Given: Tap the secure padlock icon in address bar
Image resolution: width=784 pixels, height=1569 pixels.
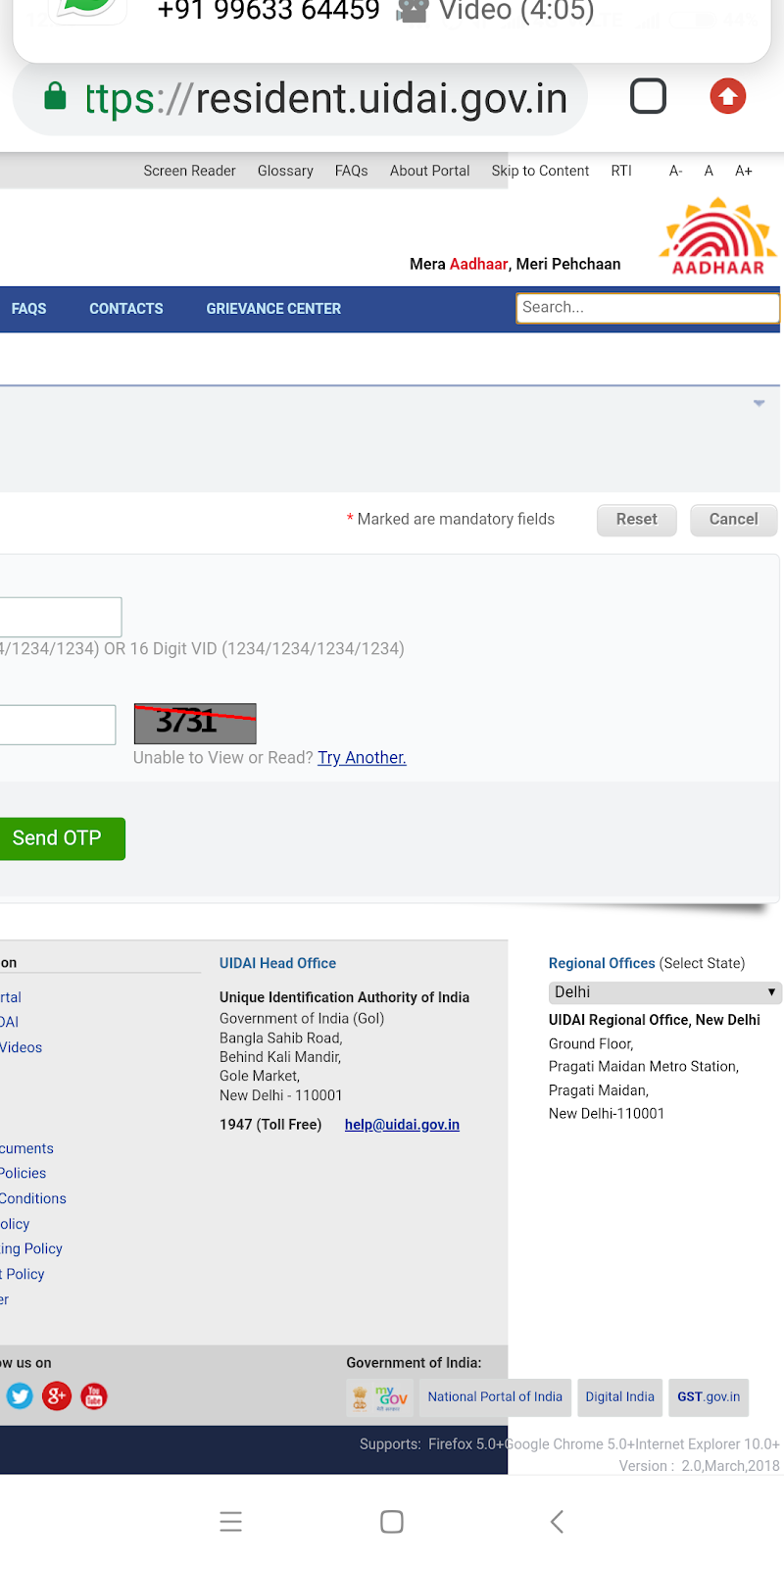Looking at the screenshot, I should (x=56, y=96).
